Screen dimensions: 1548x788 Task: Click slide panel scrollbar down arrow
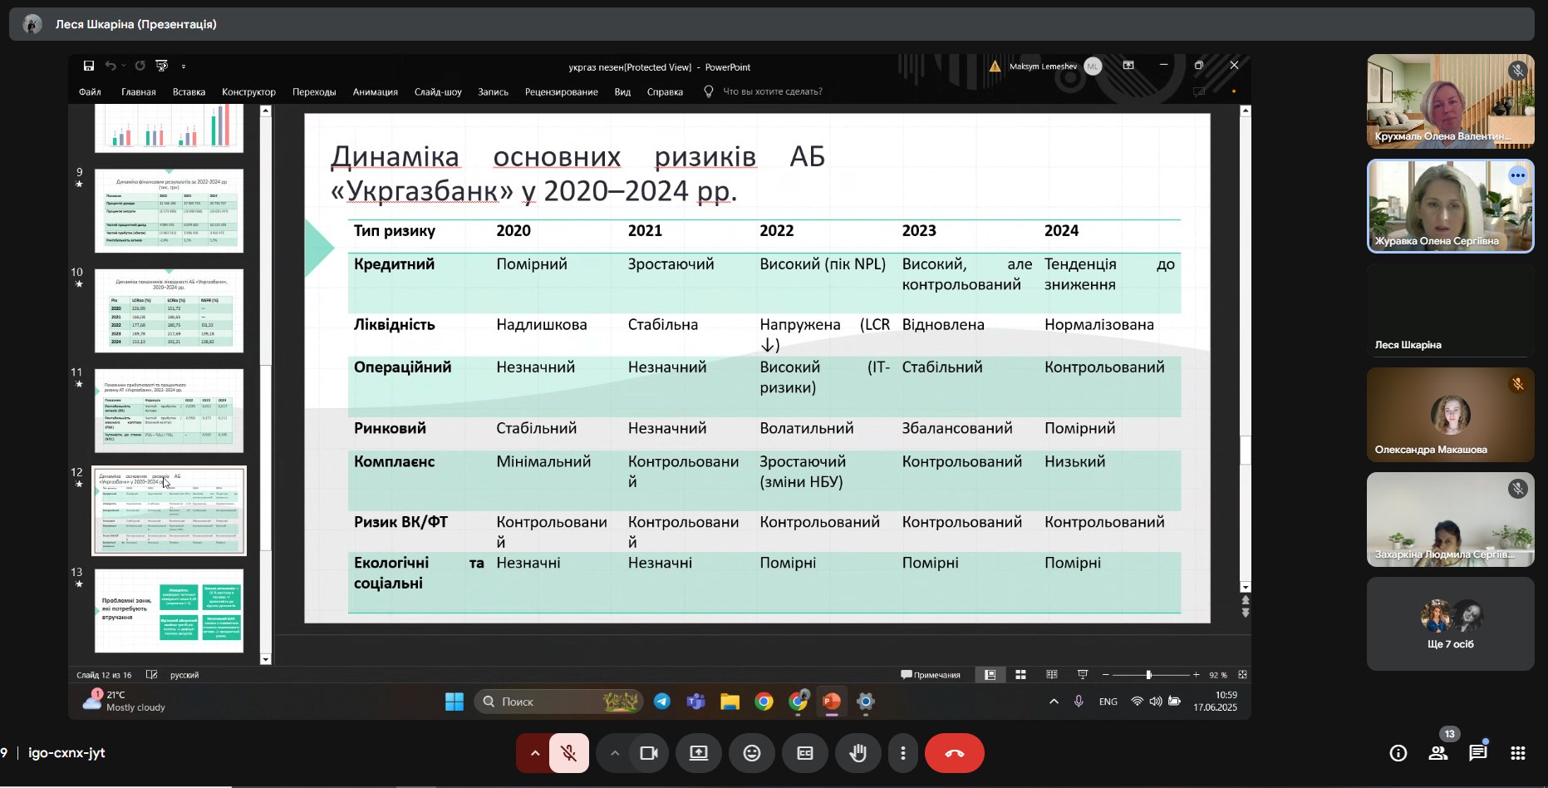click(x=266, y=659)
